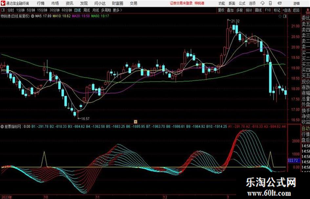Click the 16.57 low price marker

tap(85, 119)
